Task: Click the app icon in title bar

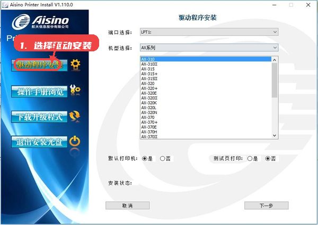Action: (x=5, y=5)
